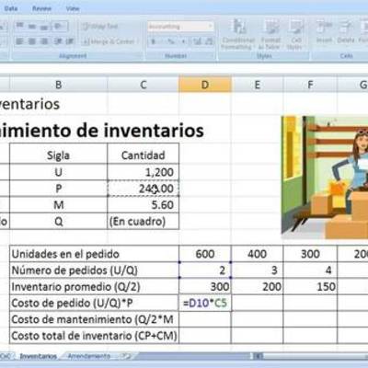Click the cell with letter U
368x368 pixels.
(59, 172)
